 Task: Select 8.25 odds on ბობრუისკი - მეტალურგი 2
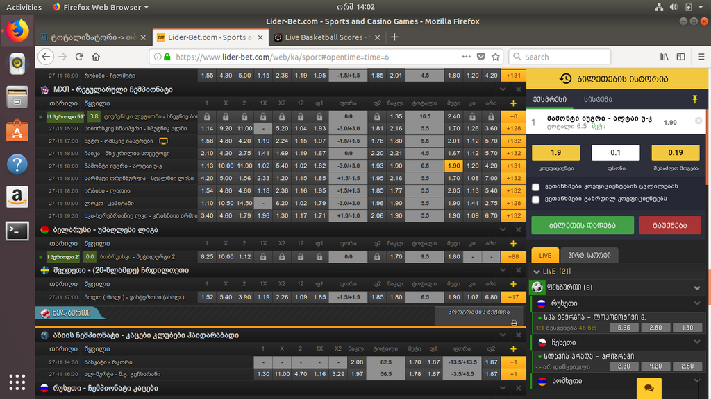[207, 256]
